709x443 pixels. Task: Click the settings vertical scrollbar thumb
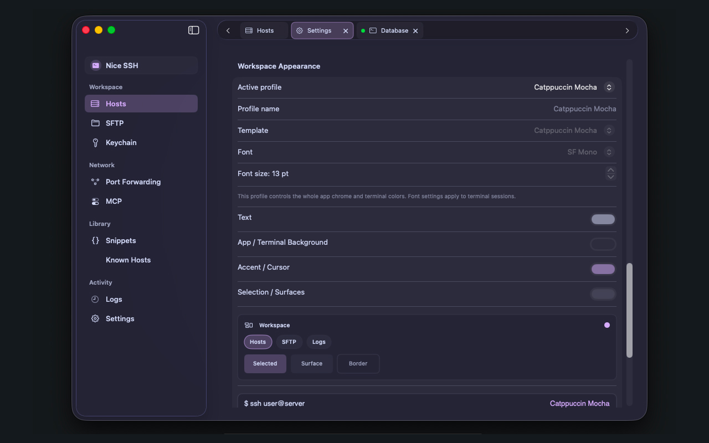click(x=629, y=310)
